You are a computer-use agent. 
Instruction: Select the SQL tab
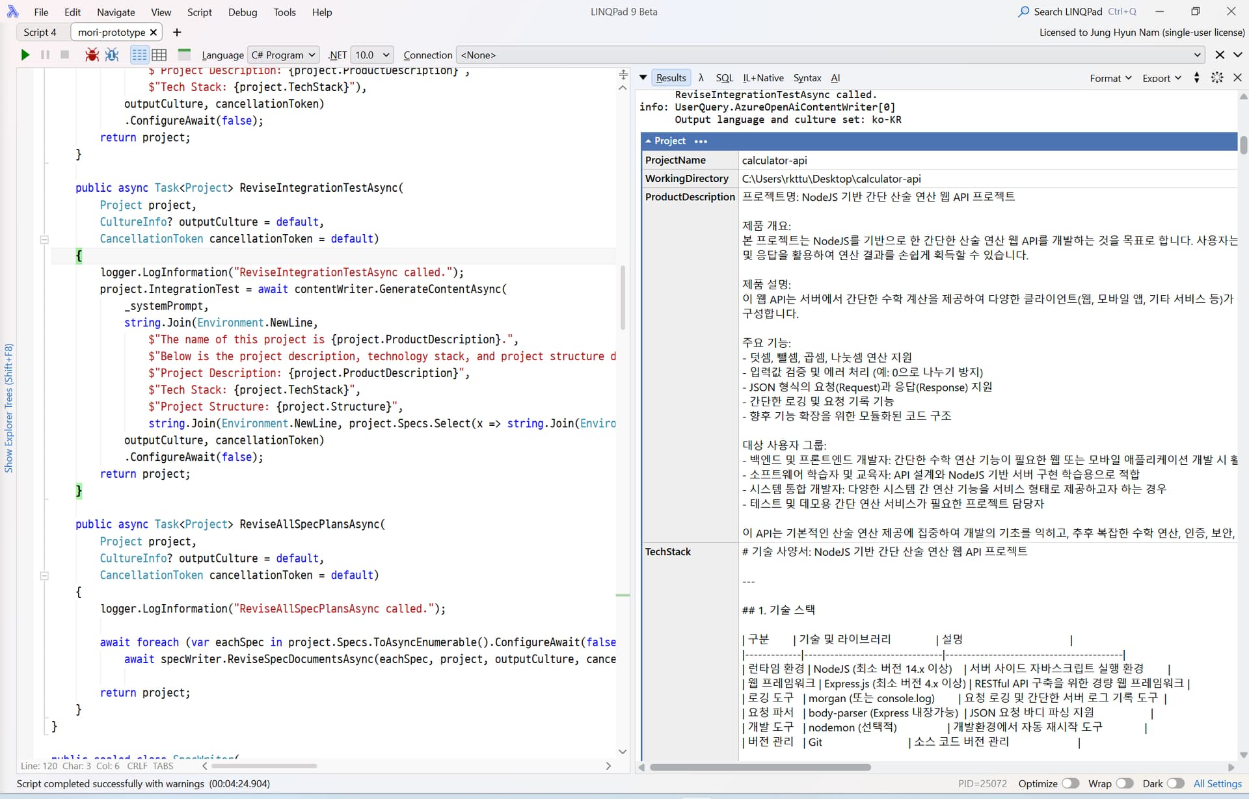click(x=724, y=77)
